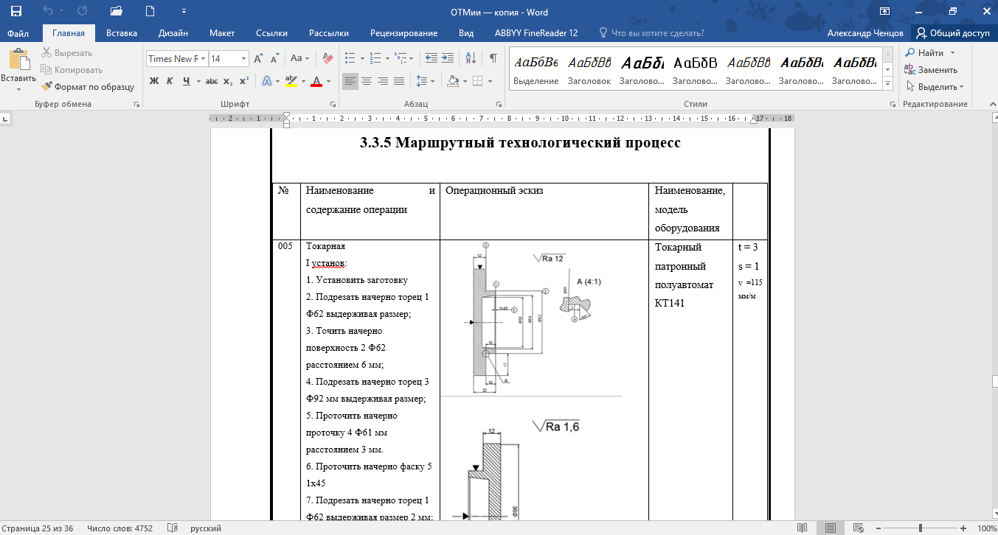Open the Выделить menu

[x=935, y=87]
